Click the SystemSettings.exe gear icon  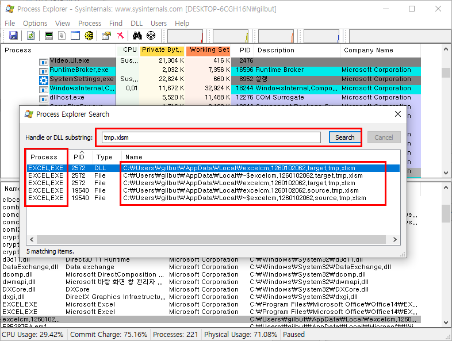coord(43,79)
